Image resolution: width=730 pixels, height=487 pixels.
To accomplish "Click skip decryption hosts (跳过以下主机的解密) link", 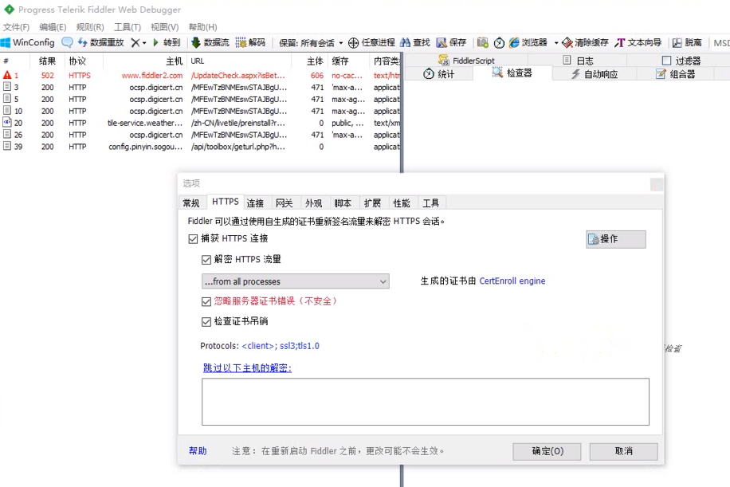I will 247,367.
